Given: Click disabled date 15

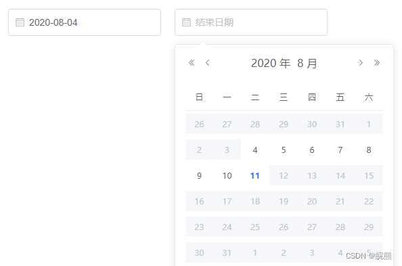Looking at the screenshot, I should [369, 176].
